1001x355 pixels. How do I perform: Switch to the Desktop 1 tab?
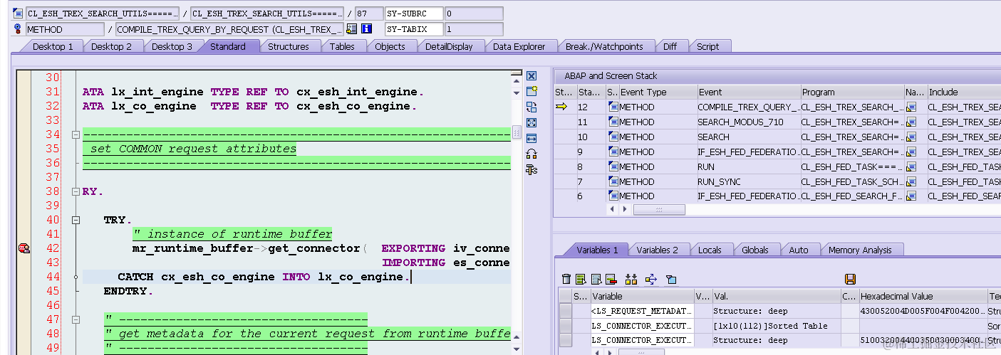point(51,46)
